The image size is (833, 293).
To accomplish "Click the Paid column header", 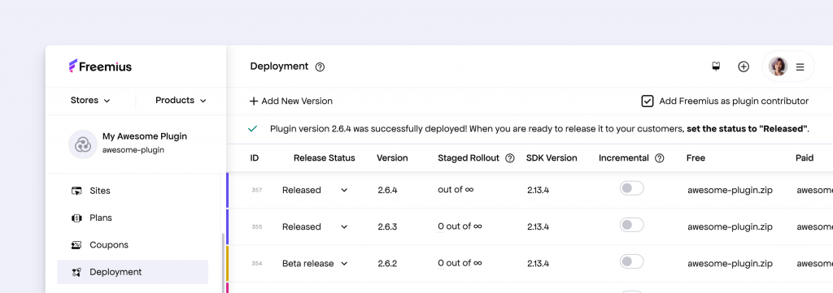I will 805,158.
